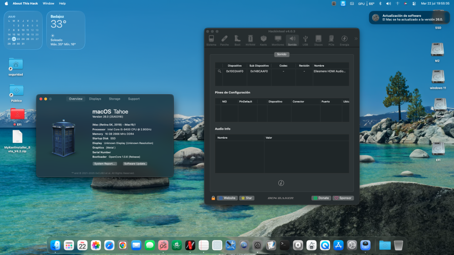The width and height of the screenshot is (454, 255).
Task: Open the Apple menu
Action: pos(6,4)
